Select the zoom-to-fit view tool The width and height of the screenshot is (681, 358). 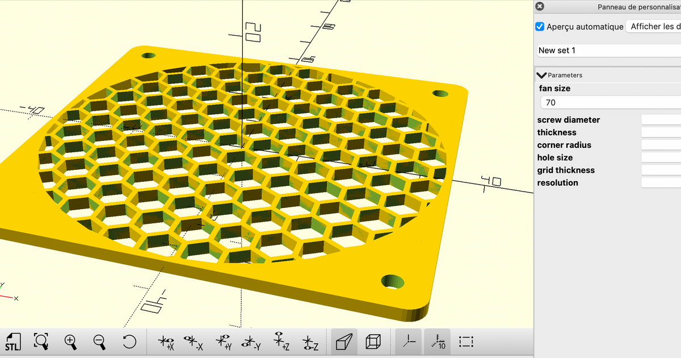coord(41,342)
